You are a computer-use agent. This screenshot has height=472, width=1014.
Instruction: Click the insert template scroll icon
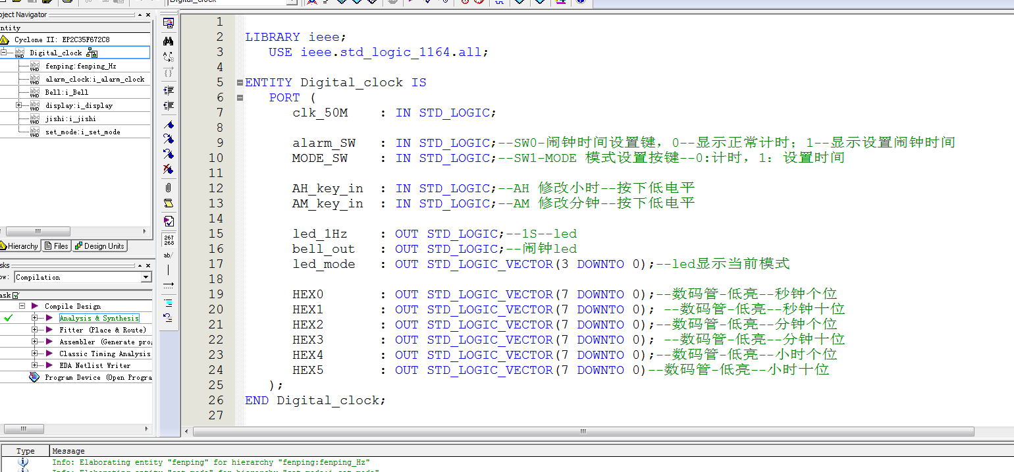coord(169,203)
